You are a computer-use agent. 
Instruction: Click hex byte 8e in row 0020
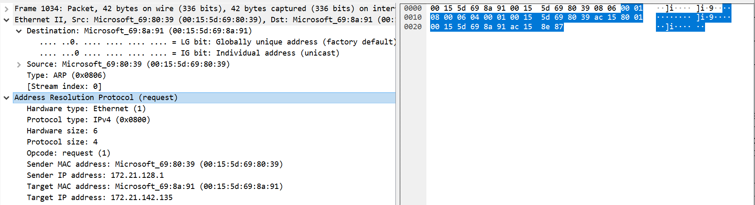[545, 27]
